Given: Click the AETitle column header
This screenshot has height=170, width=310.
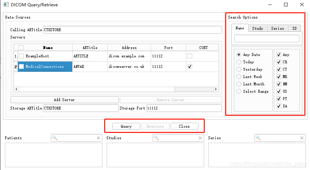Looking at the screenshot, I should pos(90,48).
